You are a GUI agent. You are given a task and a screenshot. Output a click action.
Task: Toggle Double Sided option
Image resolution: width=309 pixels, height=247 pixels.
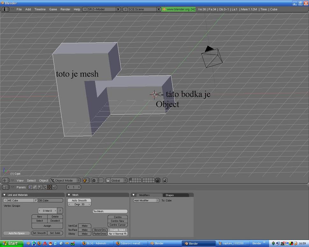click(118, 230)
